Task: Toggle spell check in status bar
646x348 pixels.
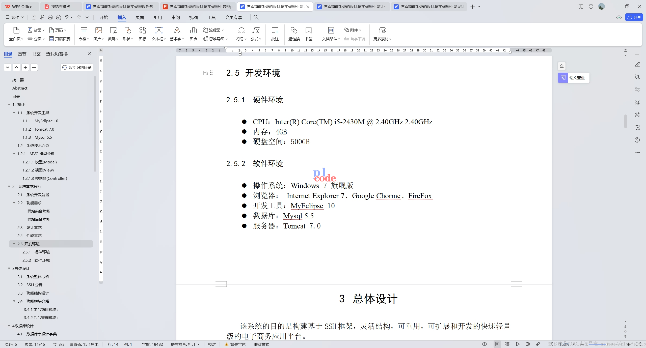Action: point(185,344)
